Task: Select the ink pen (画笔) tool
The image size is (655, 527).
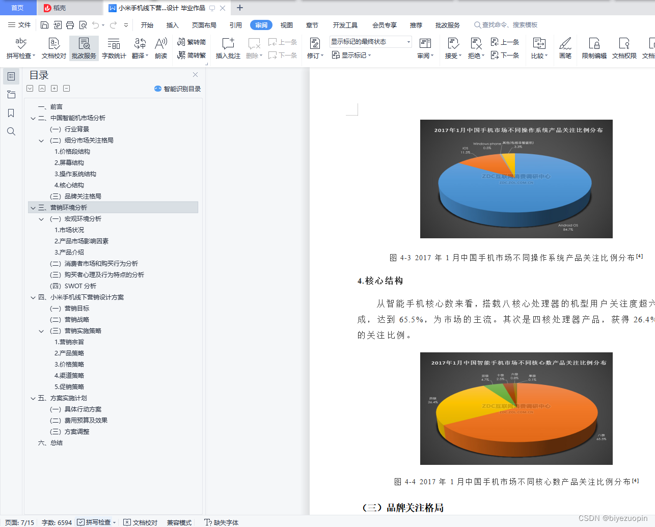Action: tap(565, 48)
